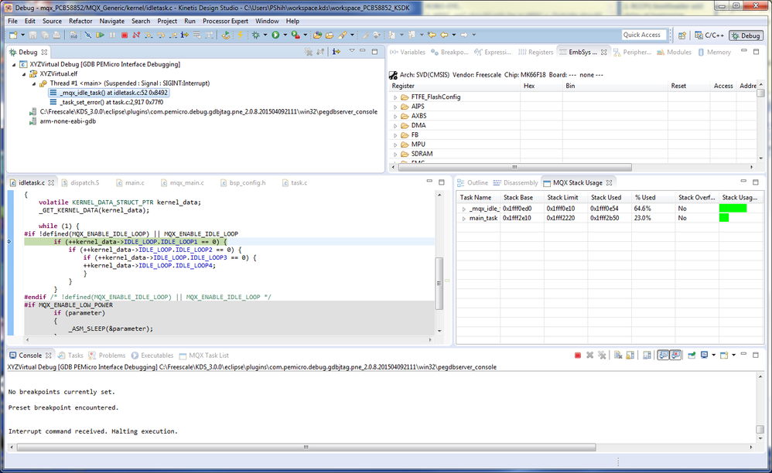Click the Terminate icon in Console toolbar
The height and width of the screenshot is (473, 772).
(x=578, y=355)
